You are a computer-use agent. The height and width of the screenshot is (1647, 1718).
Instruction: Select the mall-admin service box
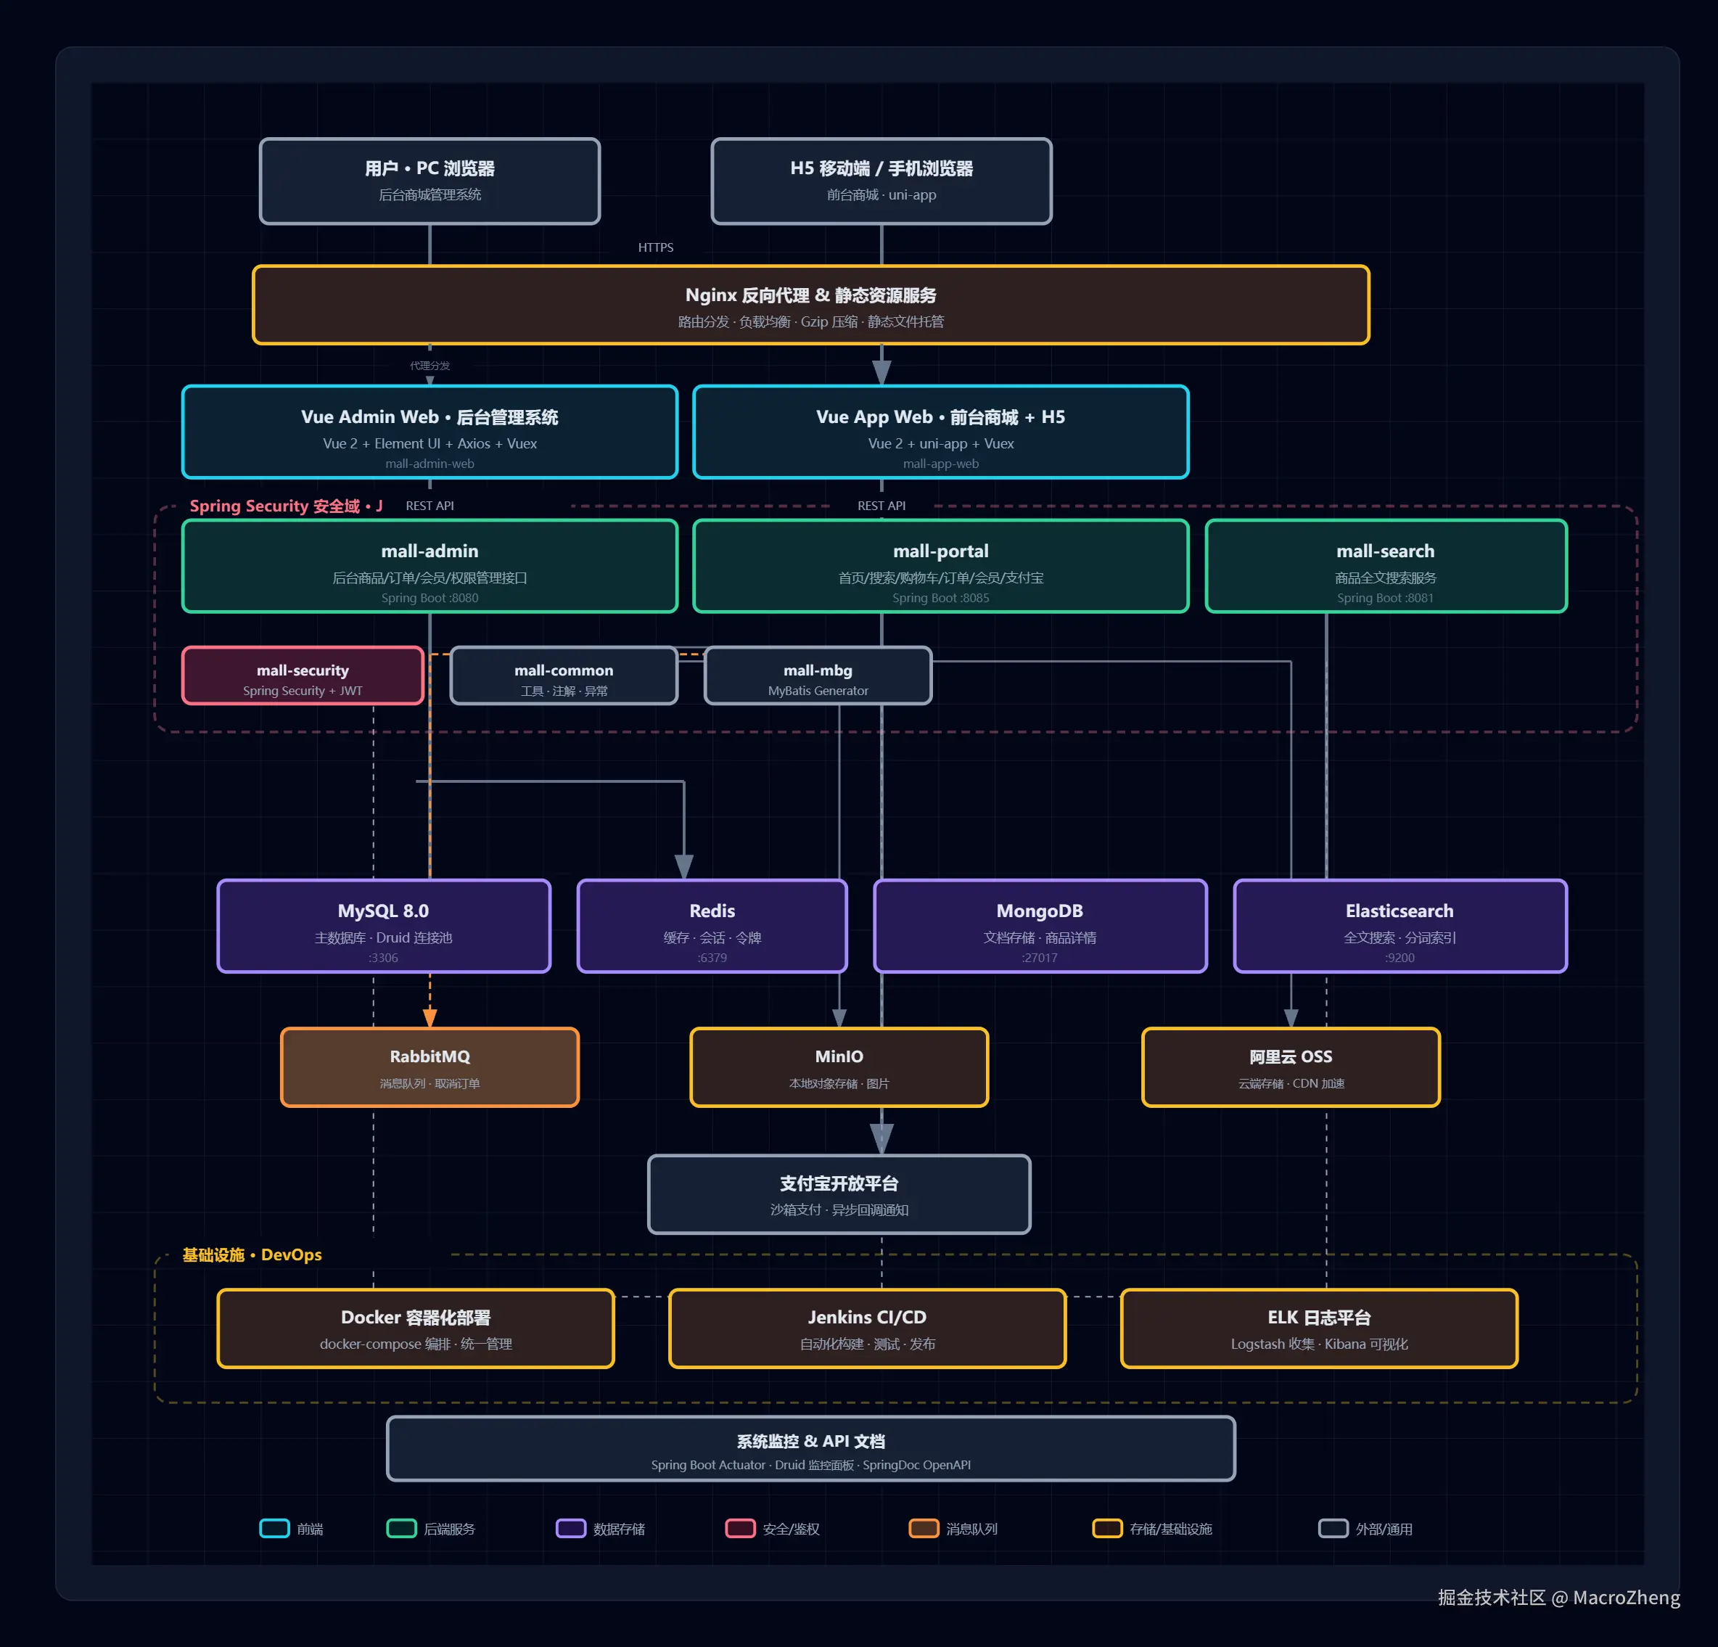pyautogui.click(x=429, y=566)
